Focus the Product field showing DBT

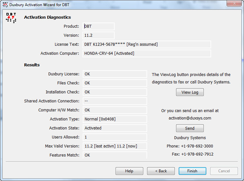pos(99,26)
